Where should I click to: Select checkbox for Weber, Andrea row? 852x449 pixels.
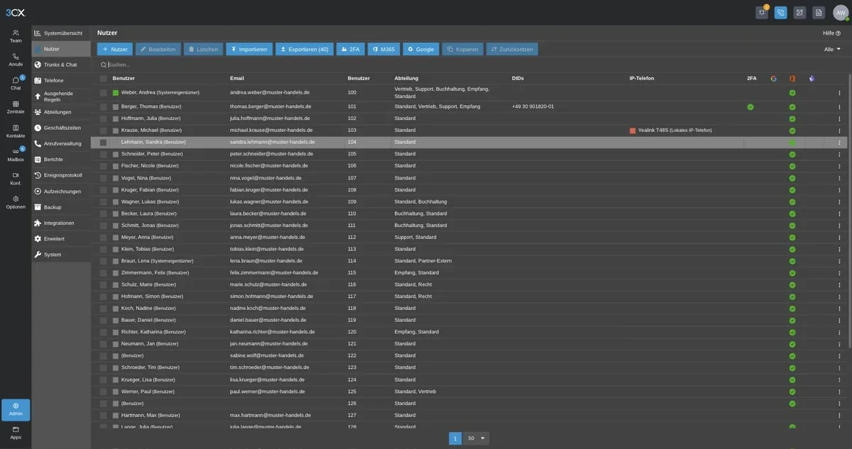click(x=104, y=92)
